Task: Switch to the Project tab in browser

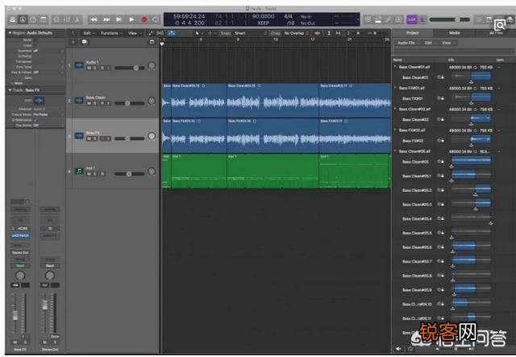Action: [x=412, y=33]
